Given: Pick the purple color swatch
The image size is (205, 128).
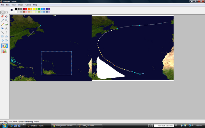Looking at the screenshot, I should [49, 9].
